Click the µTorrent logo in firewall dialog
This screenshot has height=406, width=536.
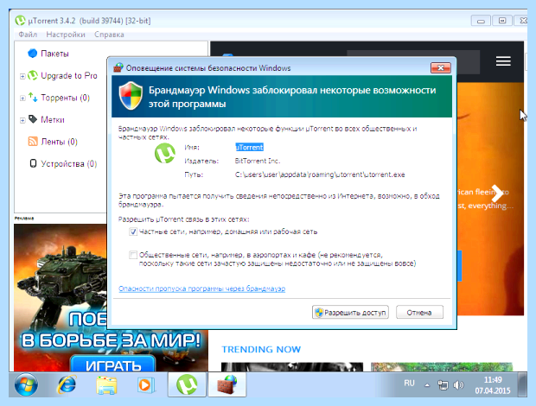[x=165, y=153]
